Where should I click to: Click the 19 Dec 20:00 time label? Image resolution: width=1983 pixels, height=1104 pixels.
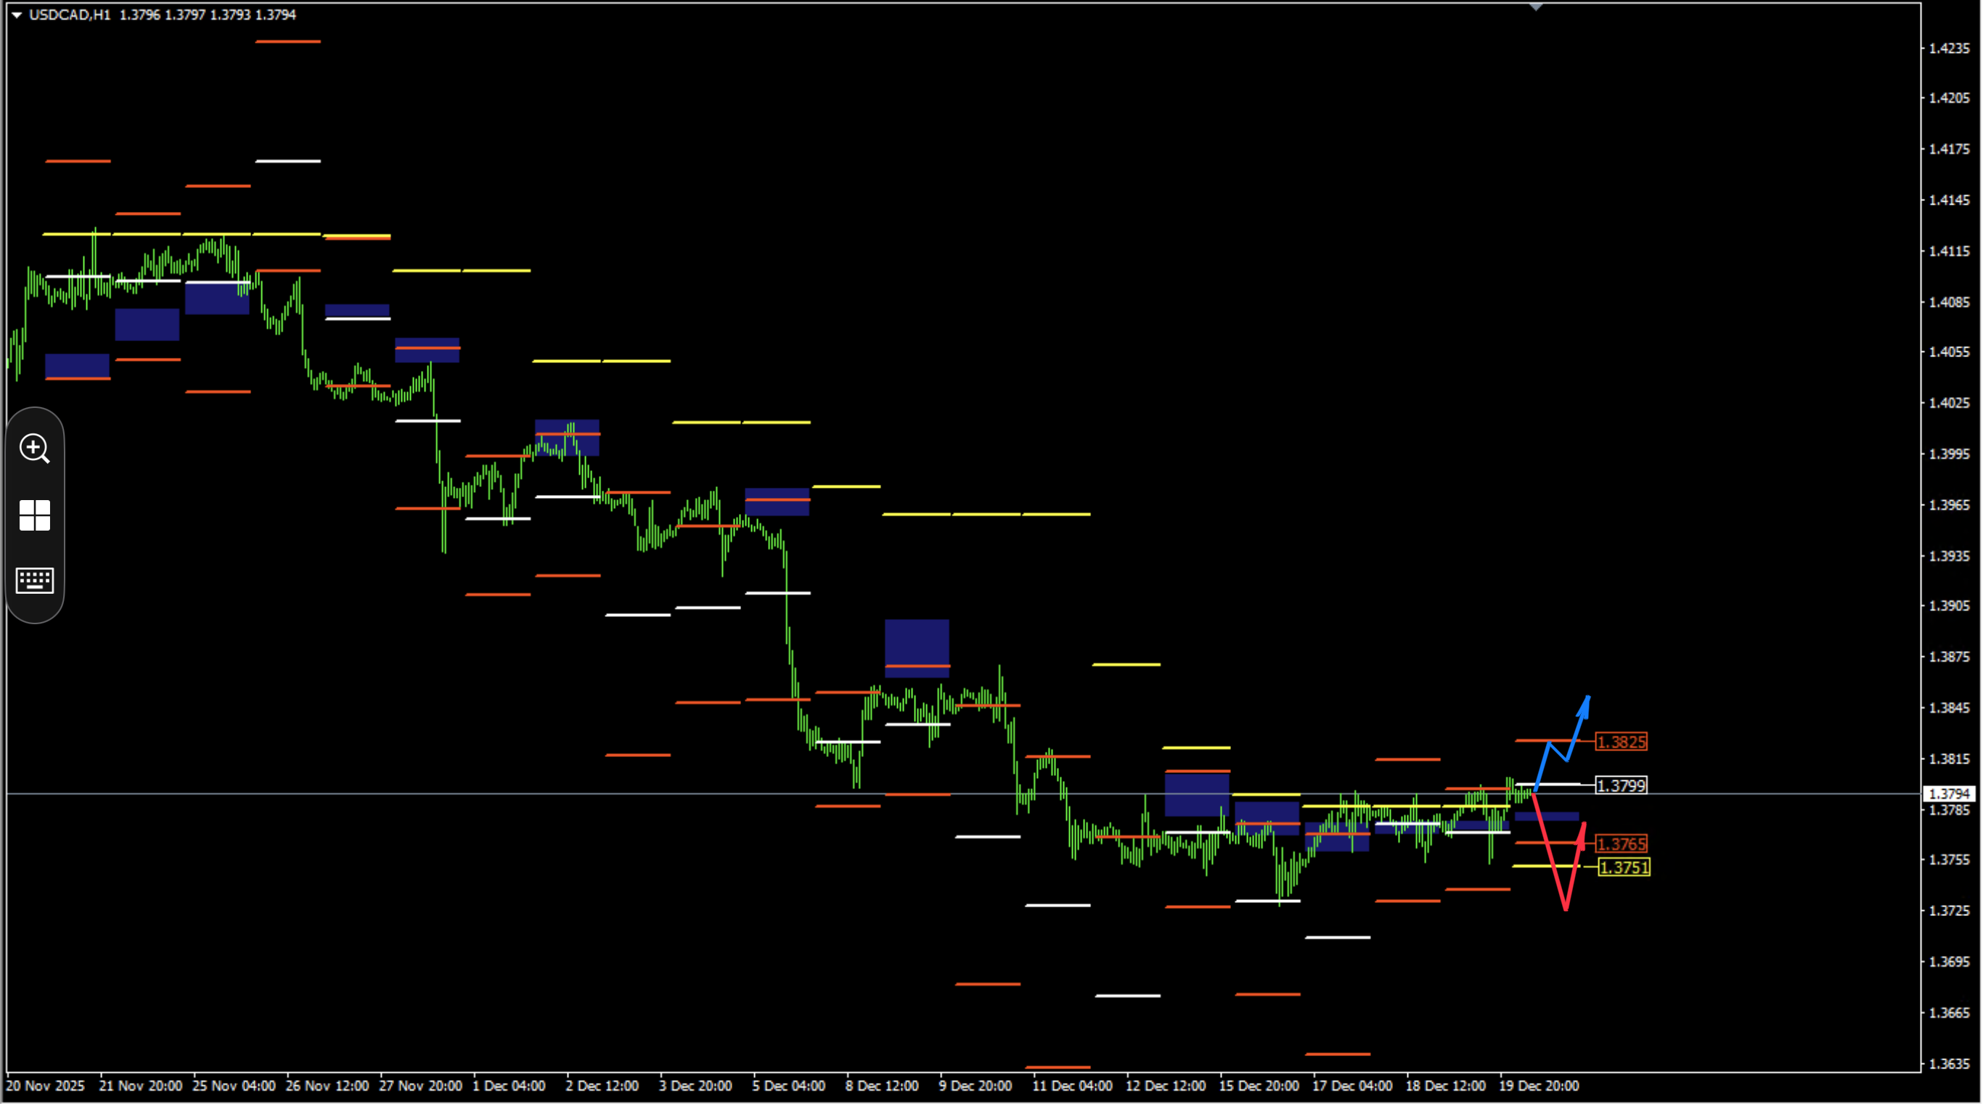pyautogui.click(x=1539, y=1086)
